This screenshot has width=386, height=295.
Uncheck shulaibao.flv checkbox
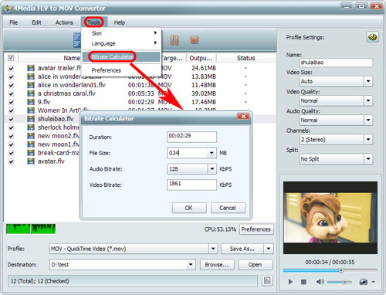[x=11, y=119]
